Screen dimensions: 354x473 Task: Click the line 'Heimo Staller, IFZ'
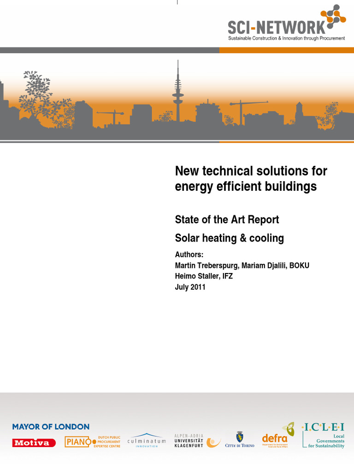(204, 276)
